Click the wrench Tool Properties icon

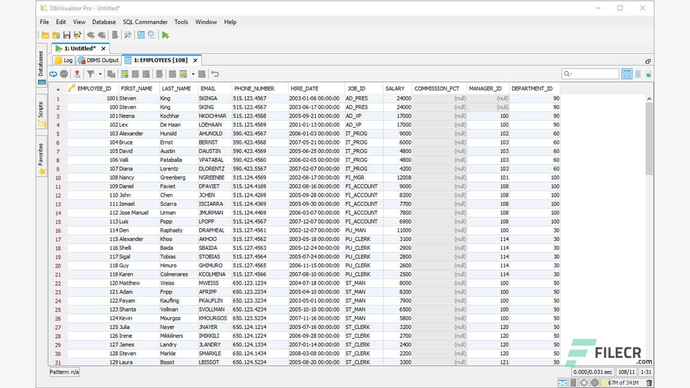[128, 35]
